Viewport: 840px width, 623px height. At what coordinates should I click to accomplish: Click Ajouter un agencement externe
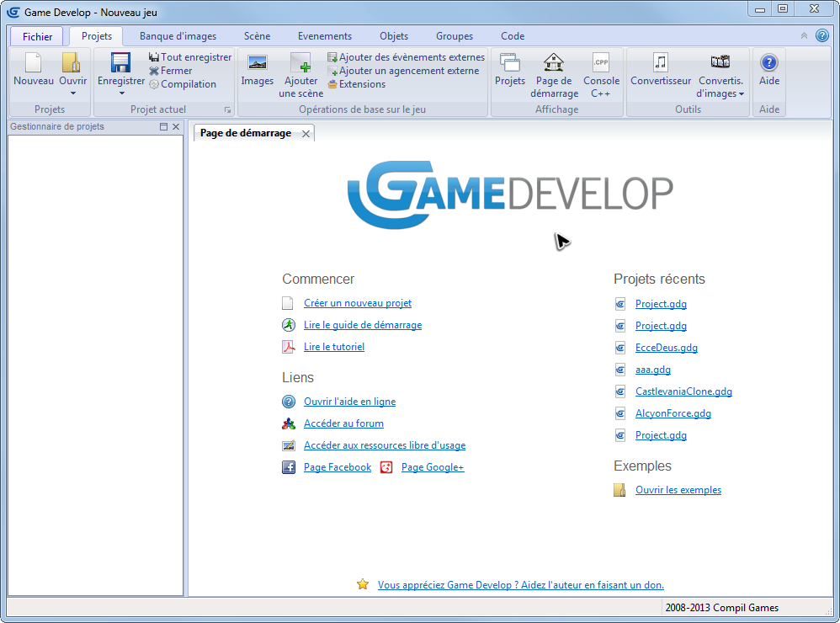[x=403, y=71]
